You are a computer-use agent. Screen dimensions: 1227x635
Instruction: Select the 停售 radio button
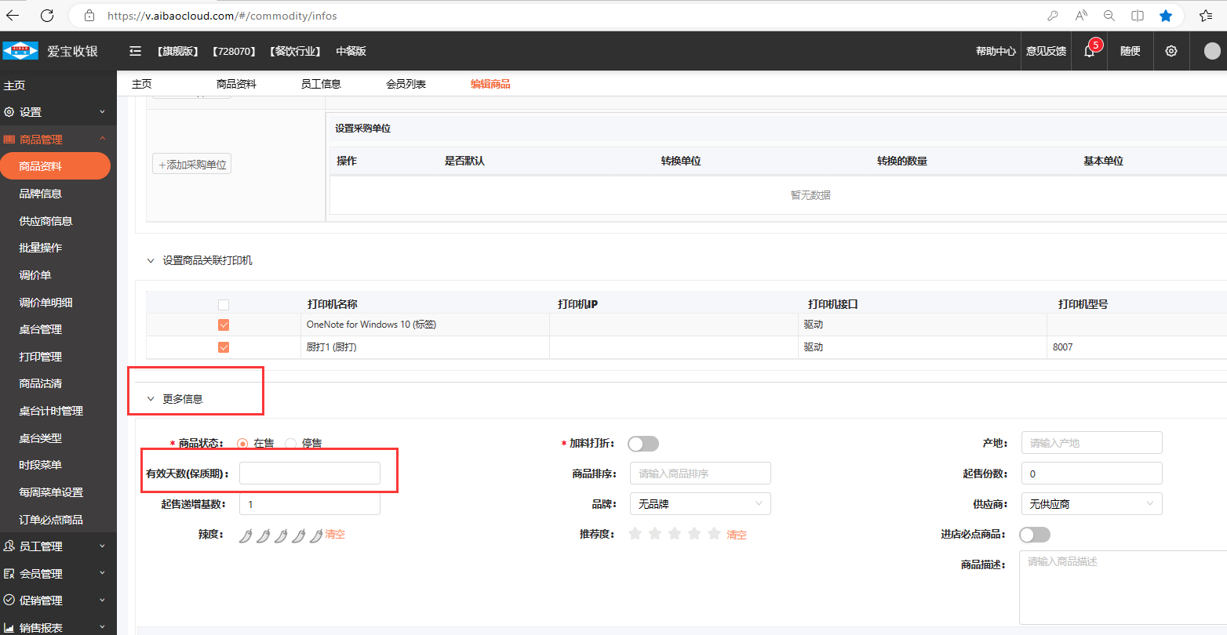coord(291,444)
